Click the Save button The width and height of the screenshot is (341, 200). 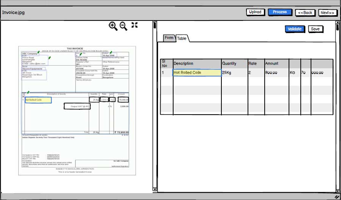point(315,29)
